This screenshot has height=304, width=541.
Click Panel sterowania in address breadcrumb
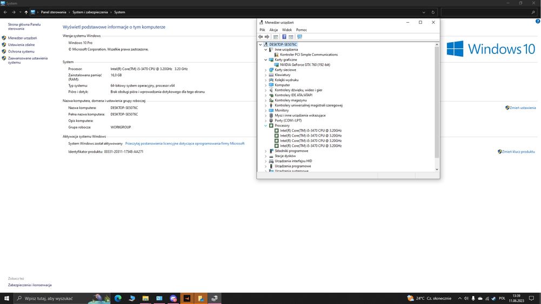[54, 12]
